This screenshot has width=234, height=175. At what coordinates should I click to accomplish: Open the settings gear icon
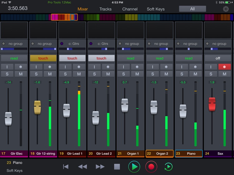[x=226, y=9]
